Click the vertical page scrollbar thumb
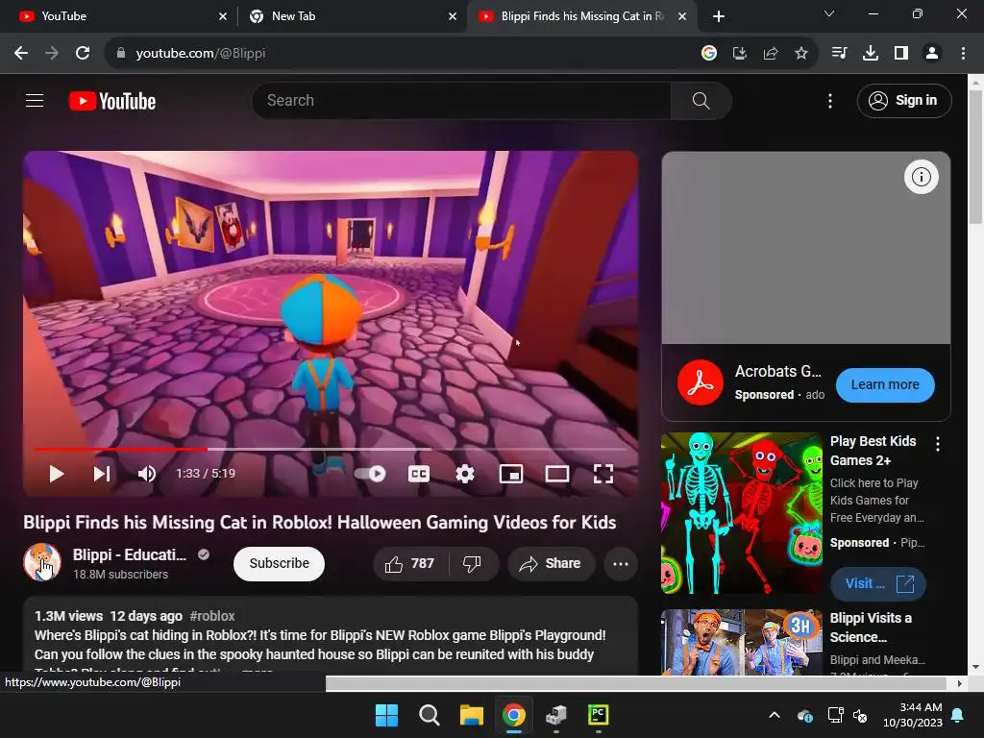Screen dimensions: 984x738 click(x=975, y=157)
